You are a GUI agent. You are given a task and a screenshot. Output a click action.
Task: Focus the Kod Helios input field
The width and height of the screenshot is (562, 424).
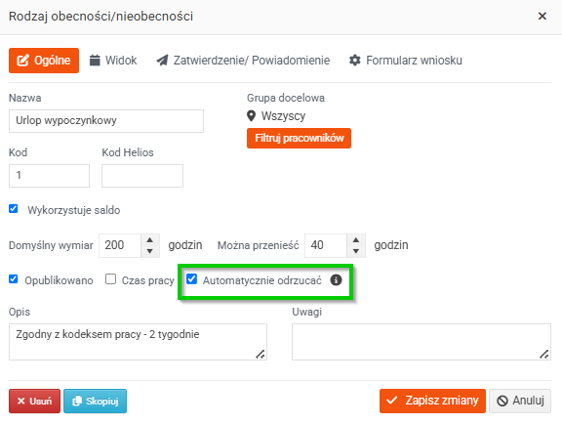pyautogui.click(x=142, y=176)
